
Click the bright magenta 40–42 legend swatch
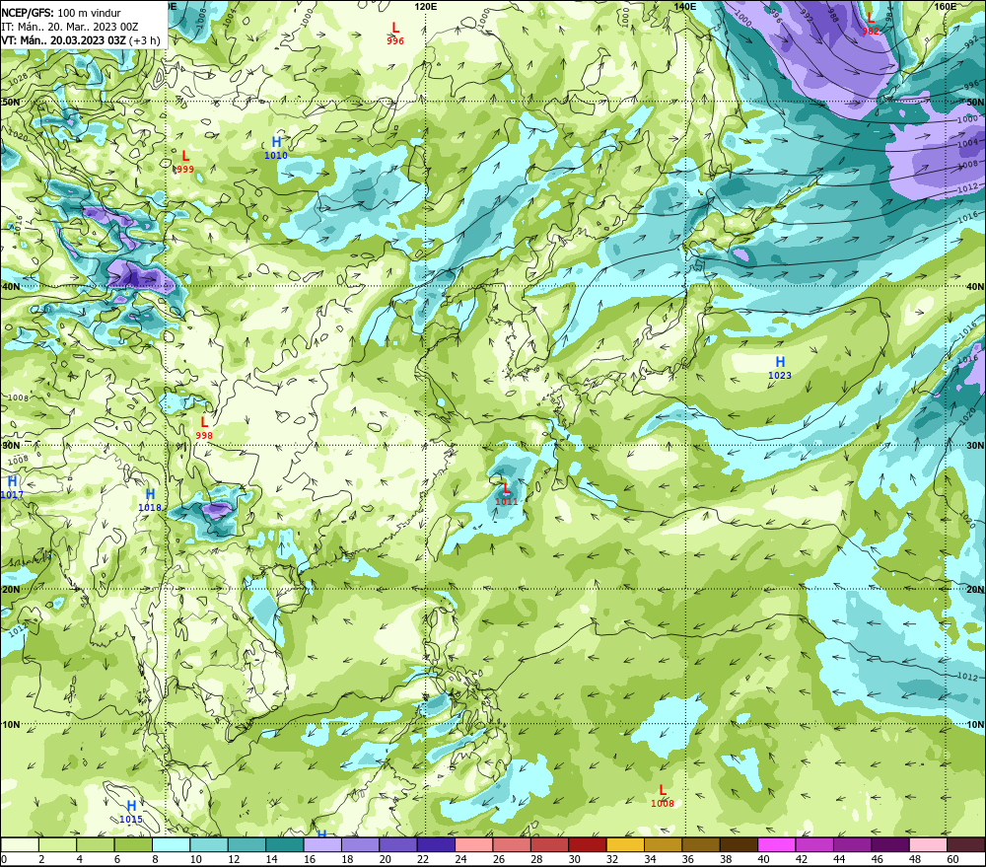[777, 844]
